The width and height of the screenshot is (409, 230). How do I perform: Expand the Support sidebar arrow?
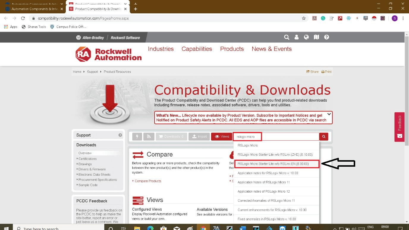(x=120, y=135)
